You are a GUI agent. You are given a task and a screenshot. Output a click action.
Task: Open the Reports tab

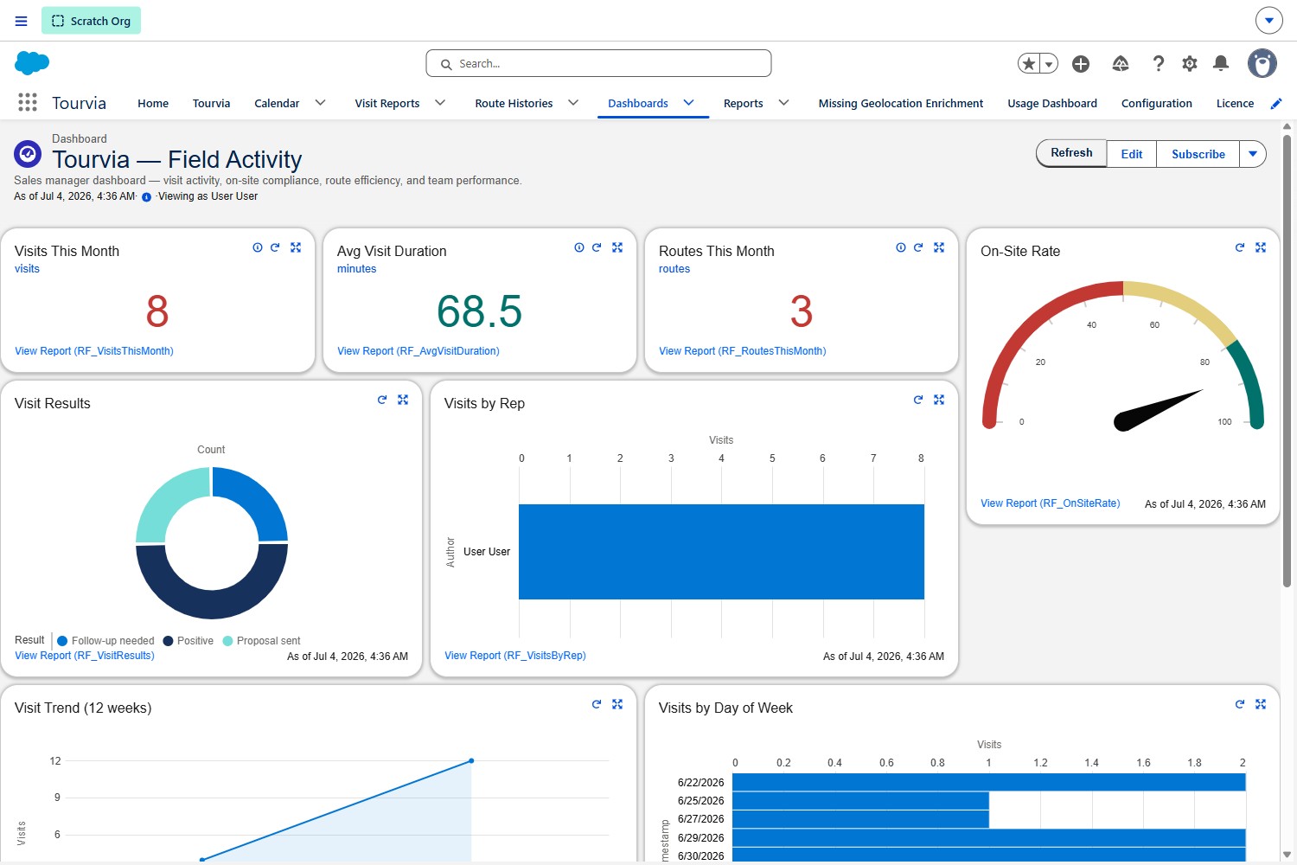[x=744, y=103]
